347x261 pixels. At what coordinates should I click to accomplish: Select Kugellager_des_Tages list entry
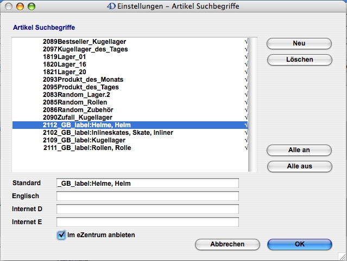(87, 49)
